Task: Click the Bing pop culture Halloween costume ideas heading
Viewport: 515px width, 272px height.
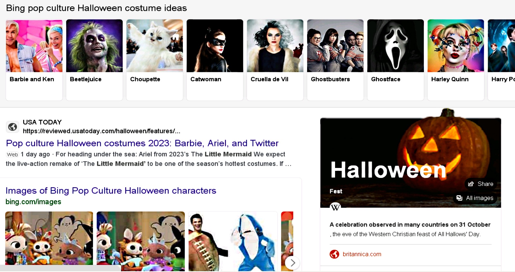Action: pyautogui.click(x=96, y=8)
